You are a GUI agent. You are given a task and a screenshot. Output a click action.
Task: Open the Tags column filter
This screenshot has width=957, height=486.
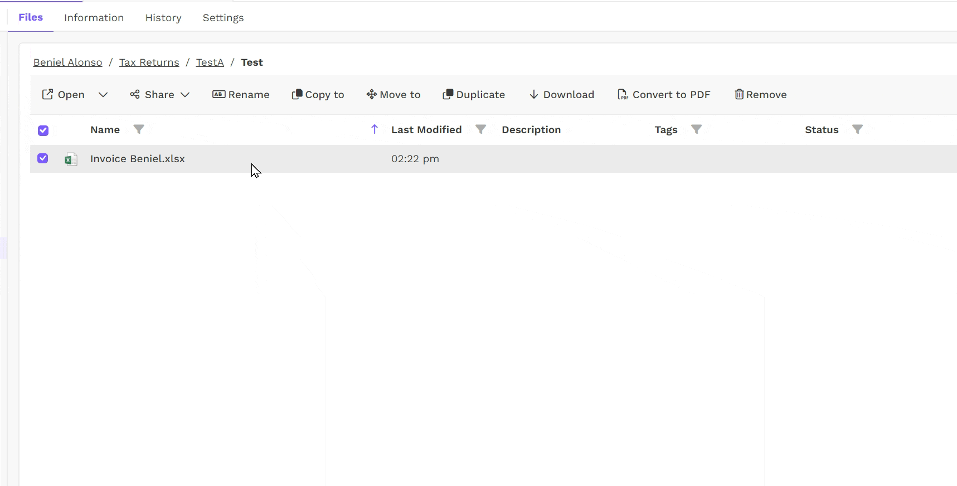tap(696, 129)
